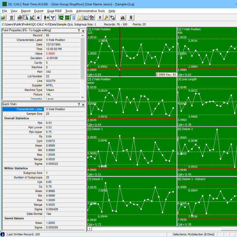The width and height of the screenshot is (237, 237).
Task: Click the Data Normal Yes cell
Action: pyautogui.click(x=64, y=214)
